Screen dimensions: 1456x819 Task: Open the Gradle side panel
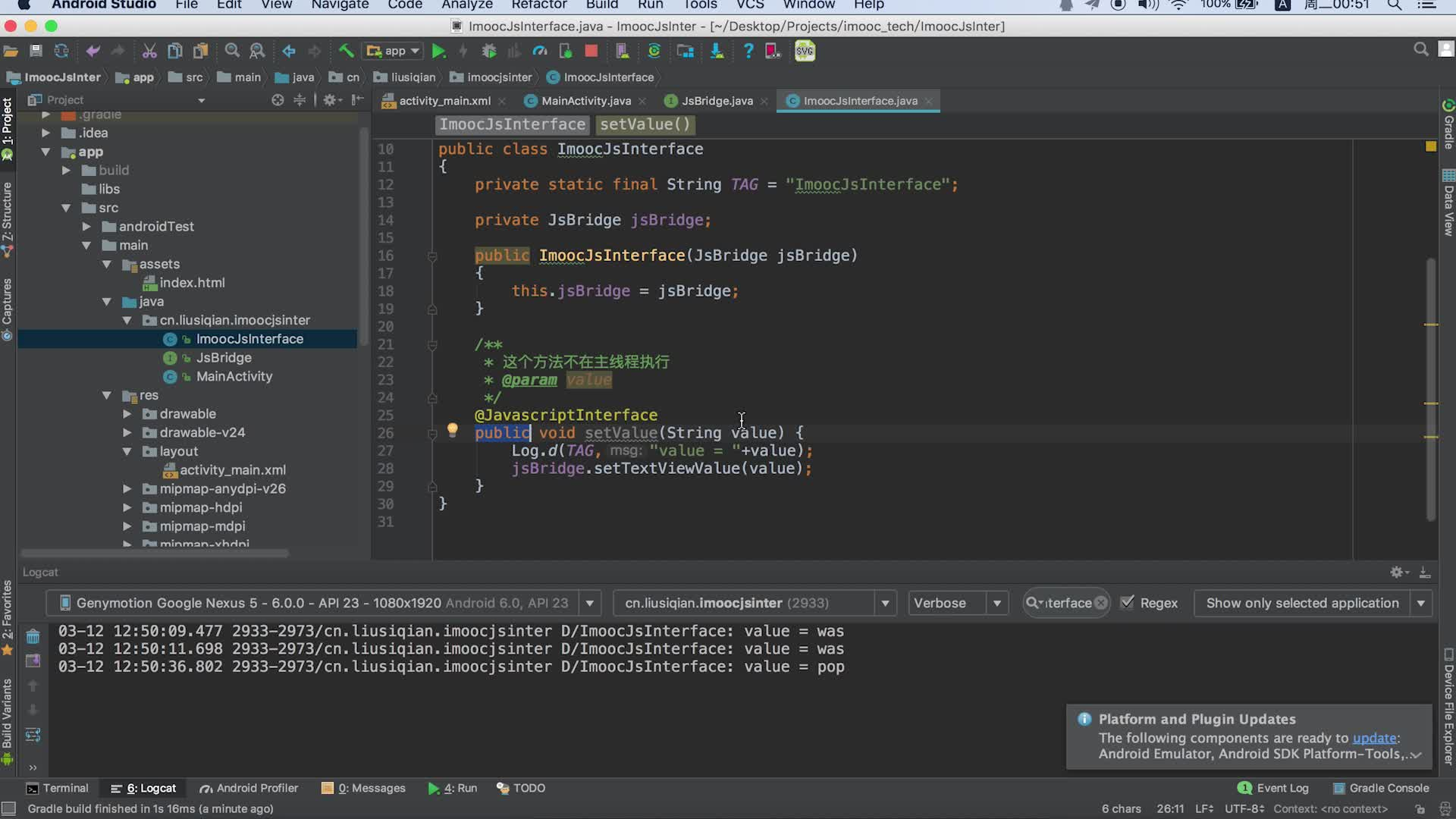[x=1448, y=125]
